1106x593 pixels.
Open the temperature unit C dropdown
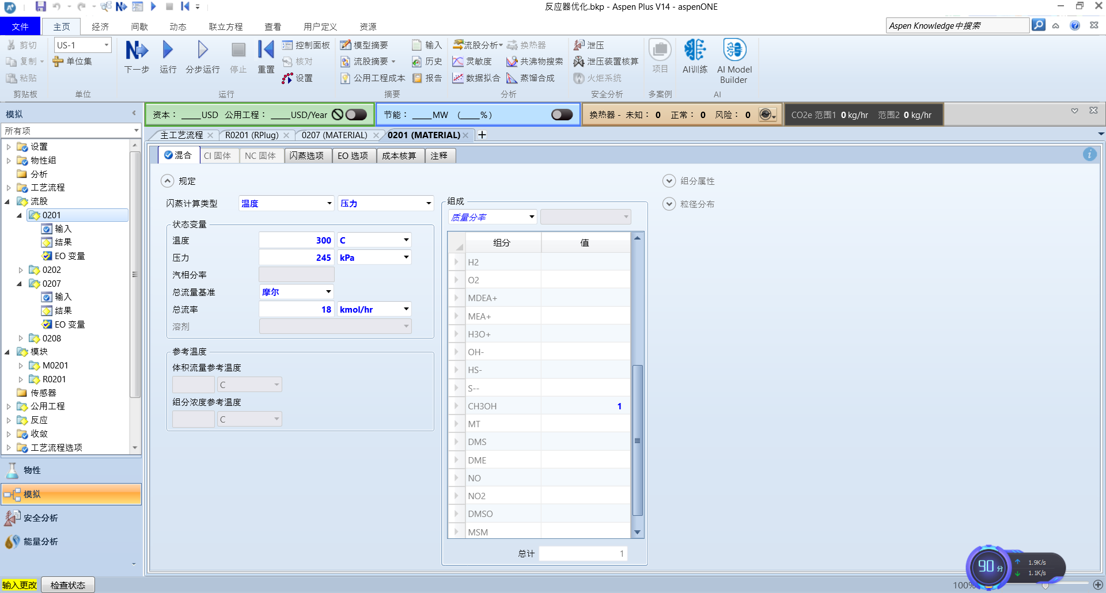click(406, 240)
